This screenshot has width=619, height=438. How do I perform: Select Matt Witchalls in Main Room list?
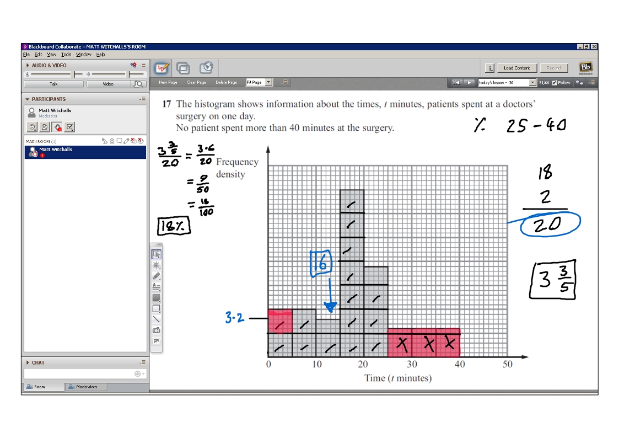pos(85,152)
